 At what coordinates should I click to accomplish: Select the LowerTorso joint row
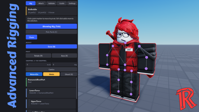51,93
